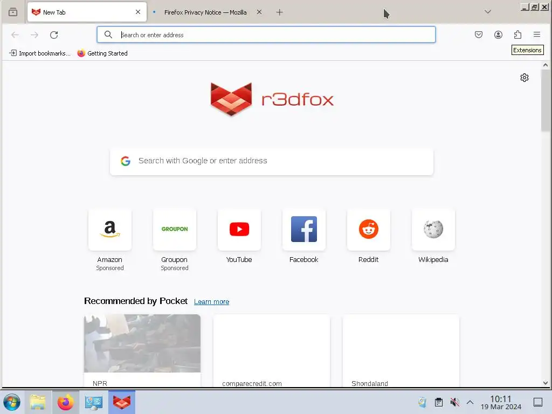Image resolution: width=552 pixels, height=414 pixels.
Task: Open new tab personalize gear
Action: pyautogui.click(x=525, y=78)
